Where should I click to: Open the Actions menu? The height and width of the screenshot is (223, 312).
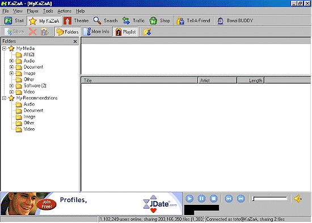tap(64, 11)
